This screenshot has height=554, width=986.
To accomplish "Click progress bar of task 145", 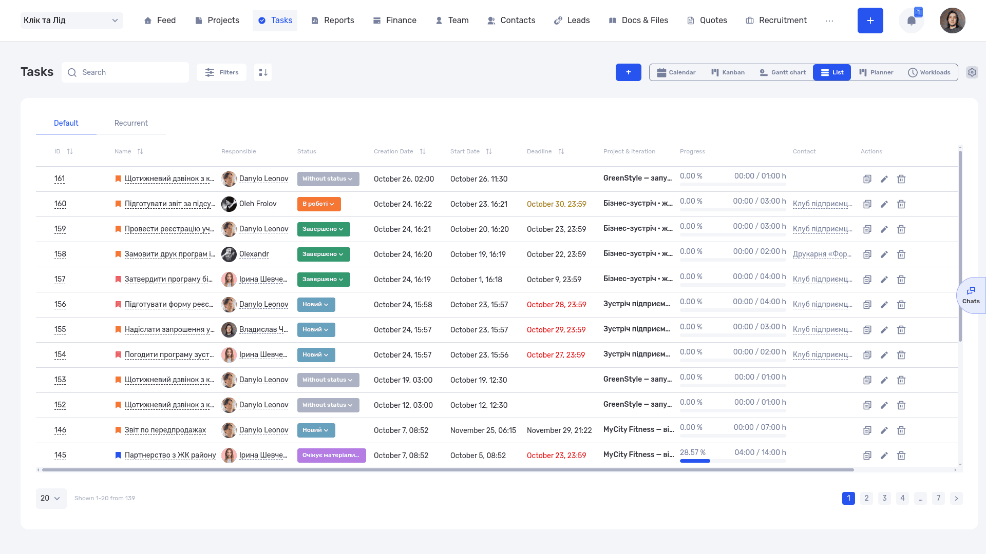I will click(733, 461).
